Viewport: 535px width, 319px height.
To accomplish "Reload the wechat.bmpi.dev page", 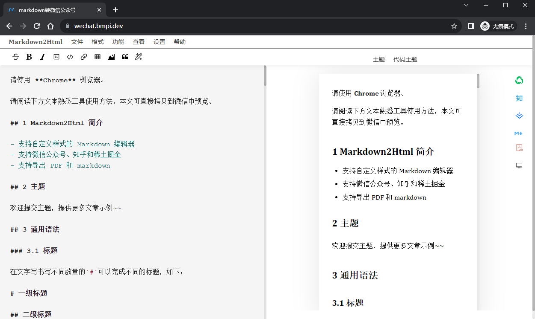I will click(37, 26).
